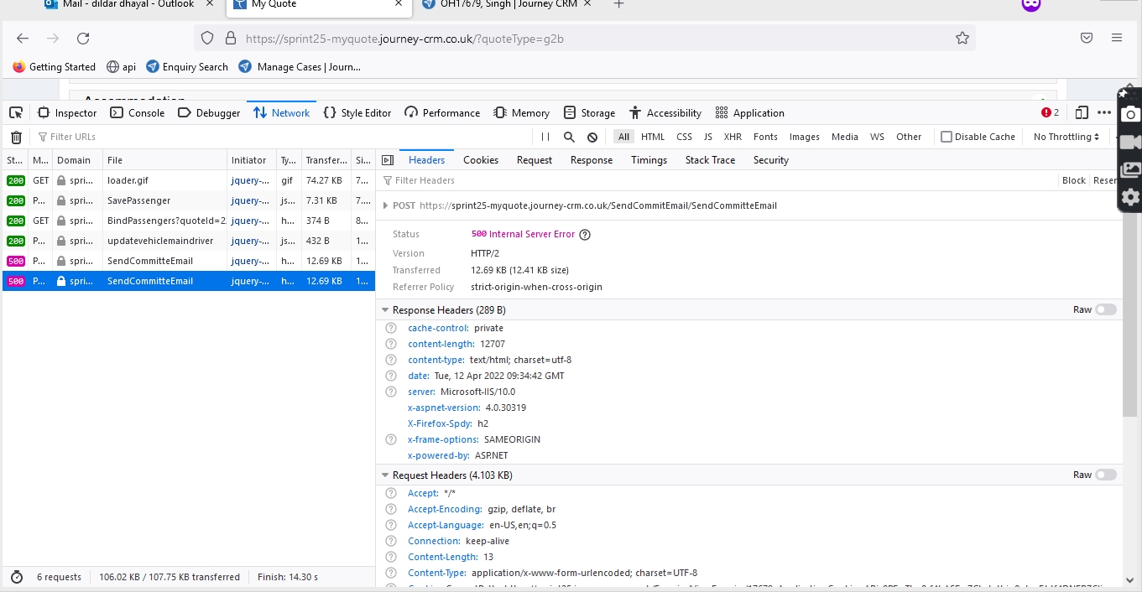This screenshot has width=1142, height=592.
Task: Toggle Raw view for Request Headers
Action: pos(1105,475)
